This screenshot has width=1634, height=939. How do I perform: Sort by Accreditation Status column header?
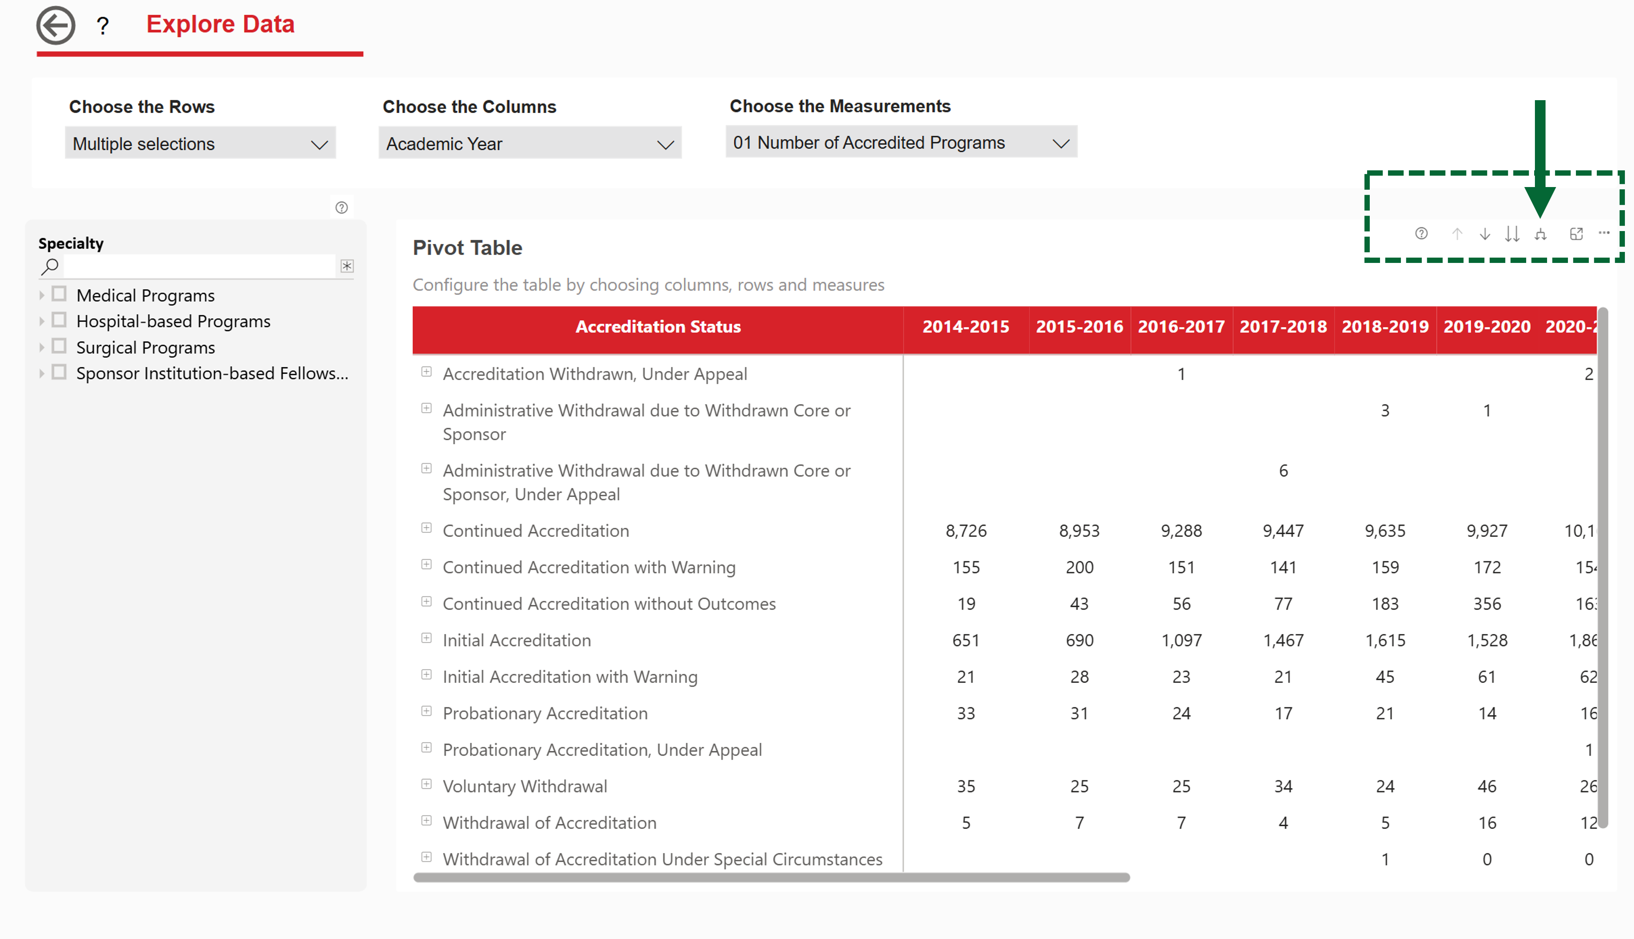[x=658, y=327]
